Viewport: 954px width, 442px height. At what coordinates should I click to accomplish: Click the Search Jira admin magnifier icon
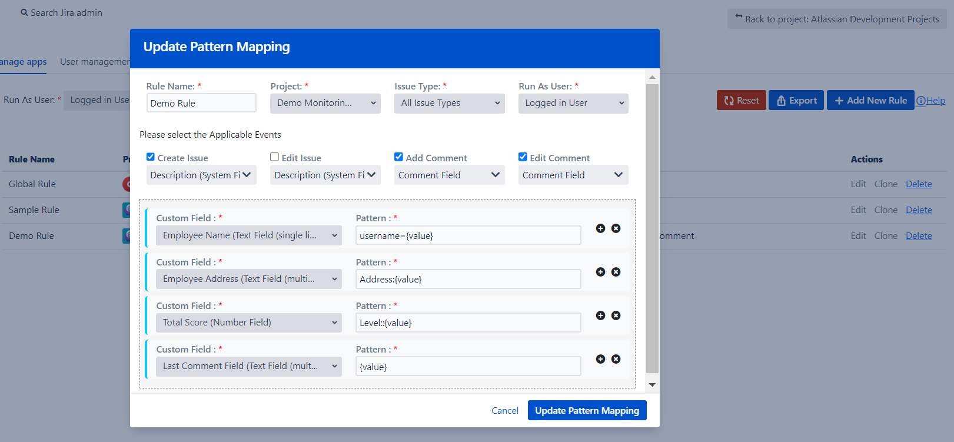[24, 12]
